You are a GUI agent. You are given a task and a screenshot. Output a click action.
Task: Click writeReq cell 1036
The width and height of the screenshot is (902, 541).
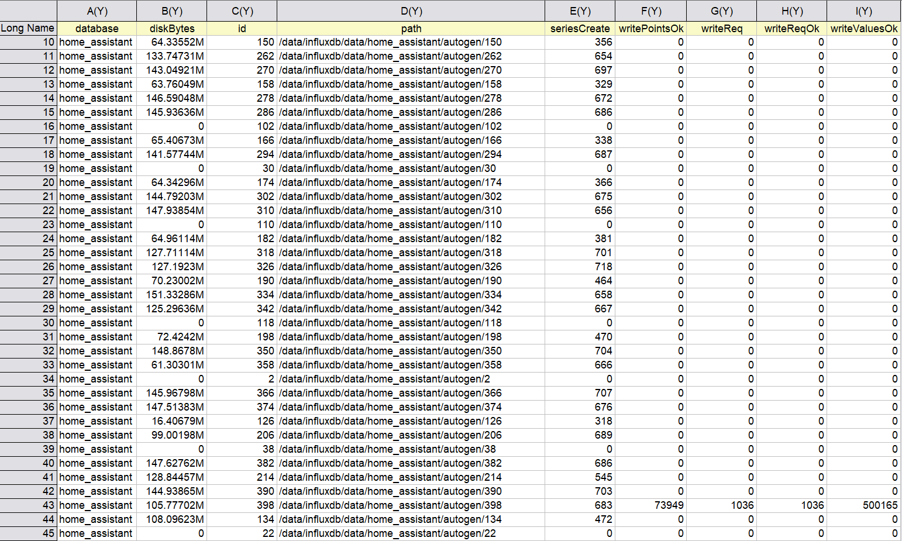[x=721, y=505]
